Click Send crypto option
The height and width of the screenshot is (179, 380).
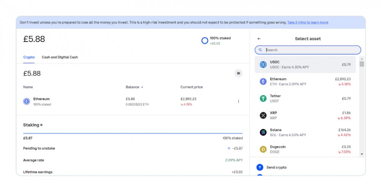277,167
